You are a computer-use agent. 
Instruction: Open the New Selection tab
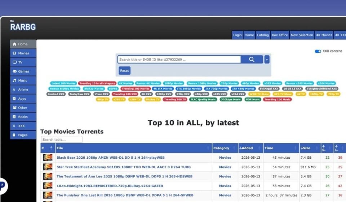pyautogui.click(x=302, y=35)
